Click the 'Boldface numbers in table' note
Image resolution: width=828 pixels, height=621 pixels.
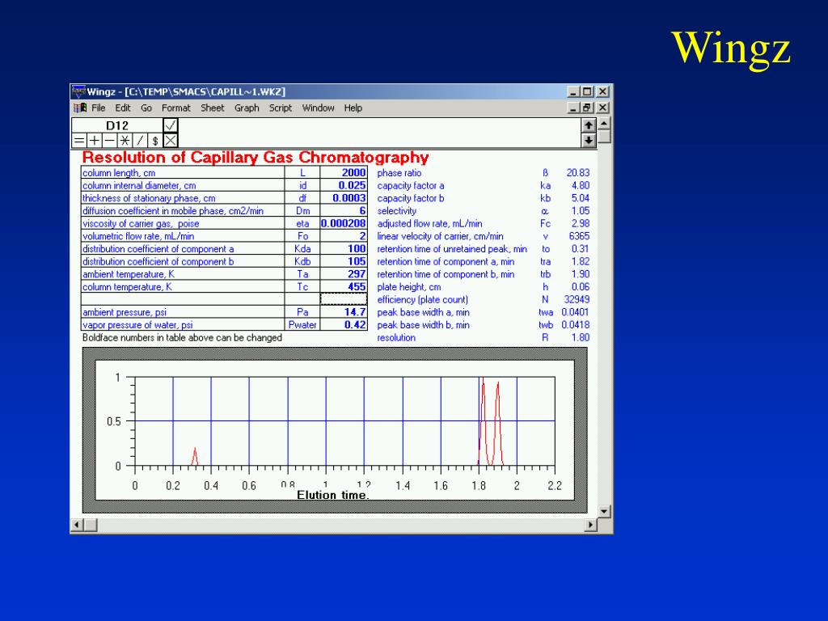(x=182, y=337)
